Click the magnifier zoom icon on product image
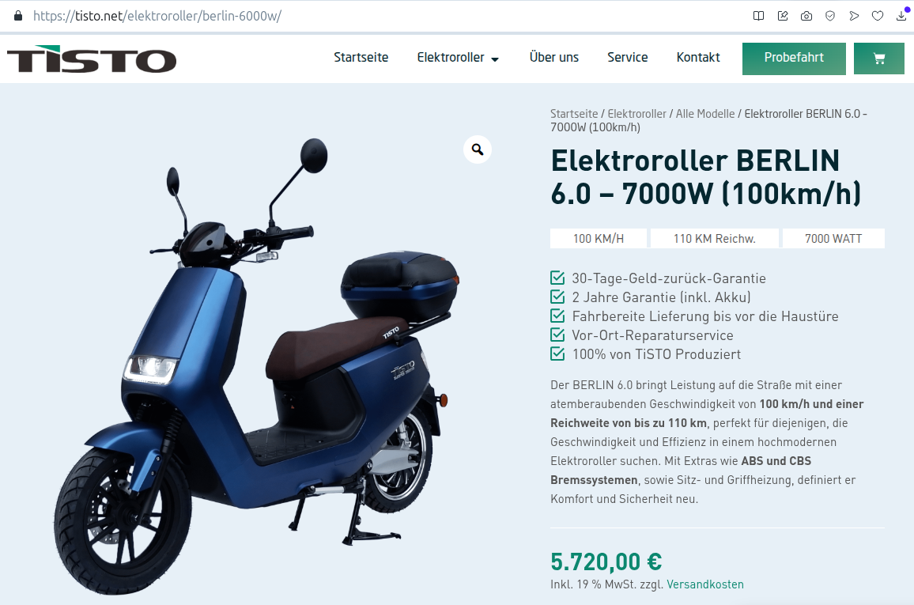Image resolution: width=914 pixels, height=605 pixels. (x=478, y=149)
